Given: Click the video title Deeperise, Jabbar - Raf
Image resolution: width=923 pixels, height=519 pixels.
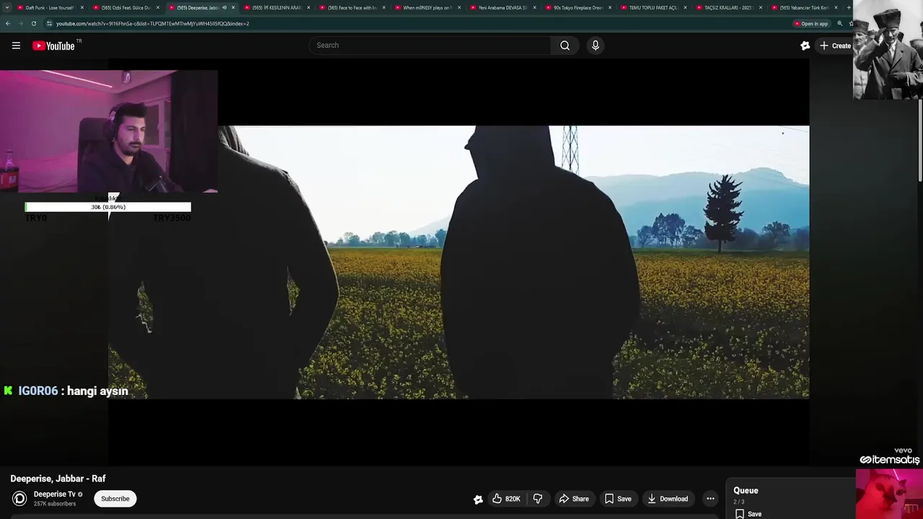Looking at the screenshot, I should (x=58, y=479).
